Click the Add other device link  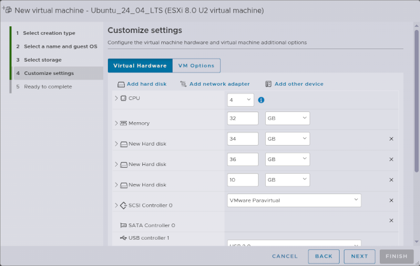click(x=299, y=84)
